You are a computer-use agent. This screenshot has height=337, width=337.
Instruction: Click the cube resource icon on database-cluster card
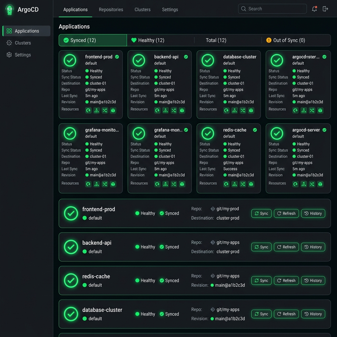[251, 111]
